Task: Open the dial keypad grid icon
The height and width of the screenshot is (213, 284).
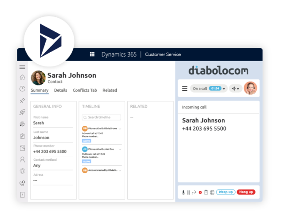Action: 212,192
